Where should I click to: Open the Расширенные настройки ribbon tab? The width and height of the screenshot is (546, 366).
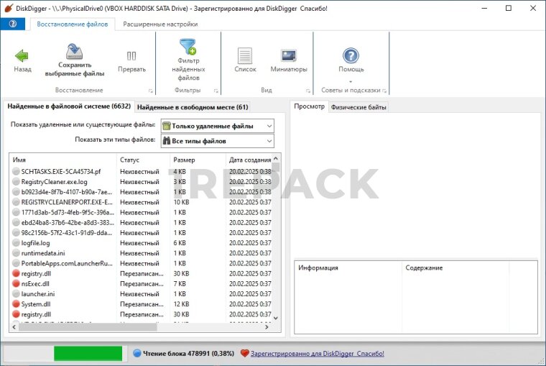(x=160, y=24)
